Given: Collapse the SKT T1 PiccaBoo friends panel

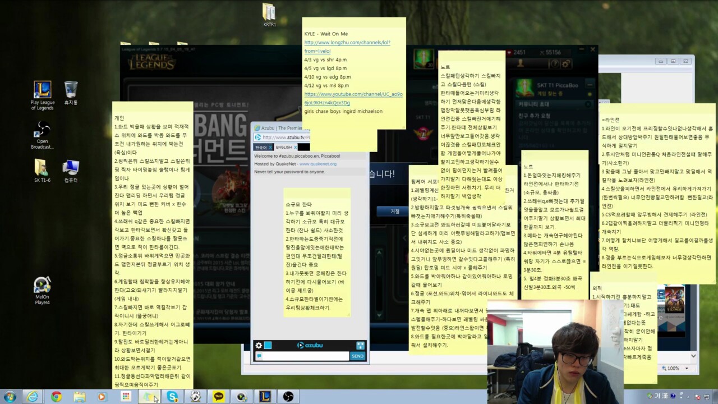Looking at the screenshot, I should pyautogui.click(x=589, y=85).
